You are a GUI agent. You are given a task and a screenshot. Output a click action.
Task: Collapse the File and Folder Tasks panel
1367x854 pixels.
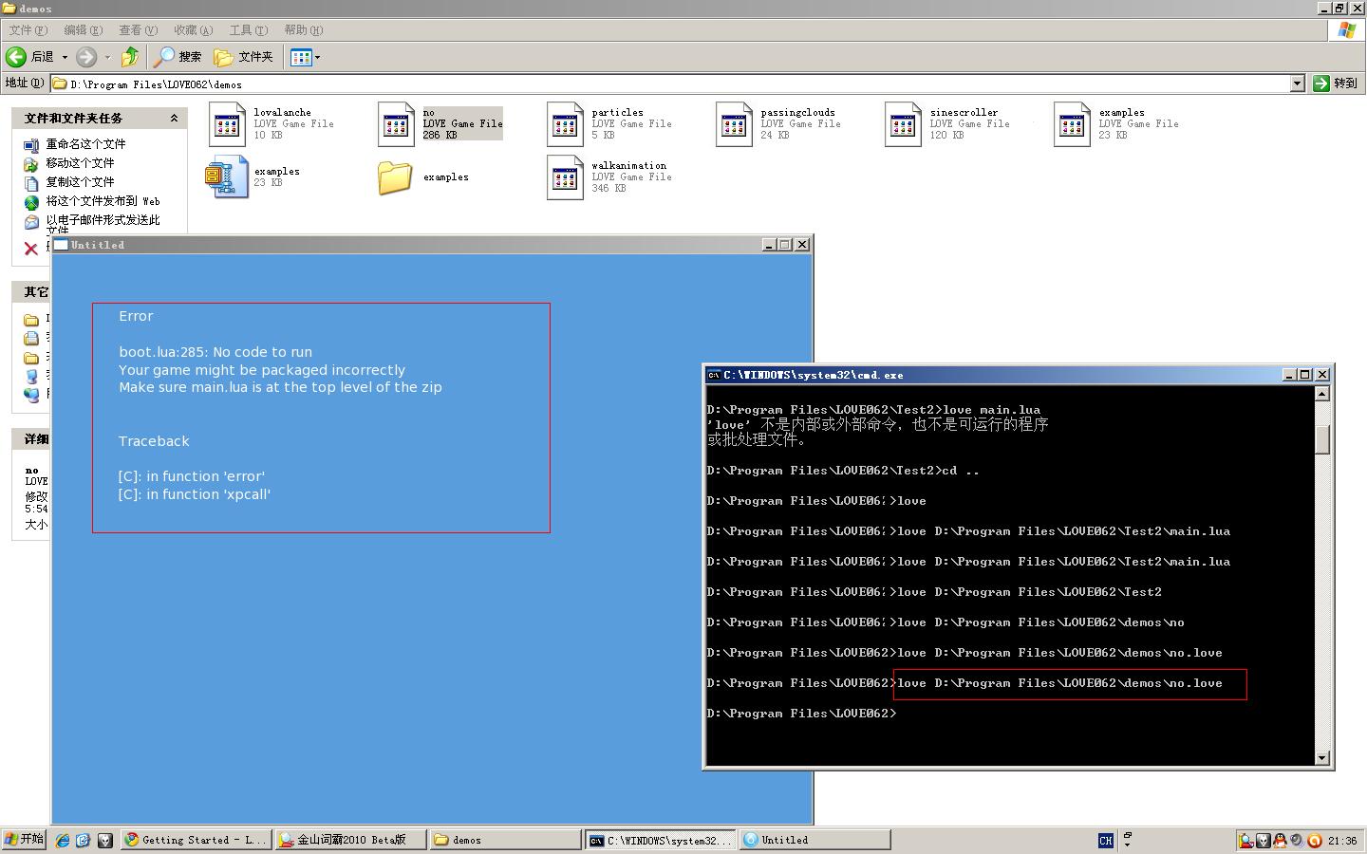pyautogui.click(x=174, y=119)
